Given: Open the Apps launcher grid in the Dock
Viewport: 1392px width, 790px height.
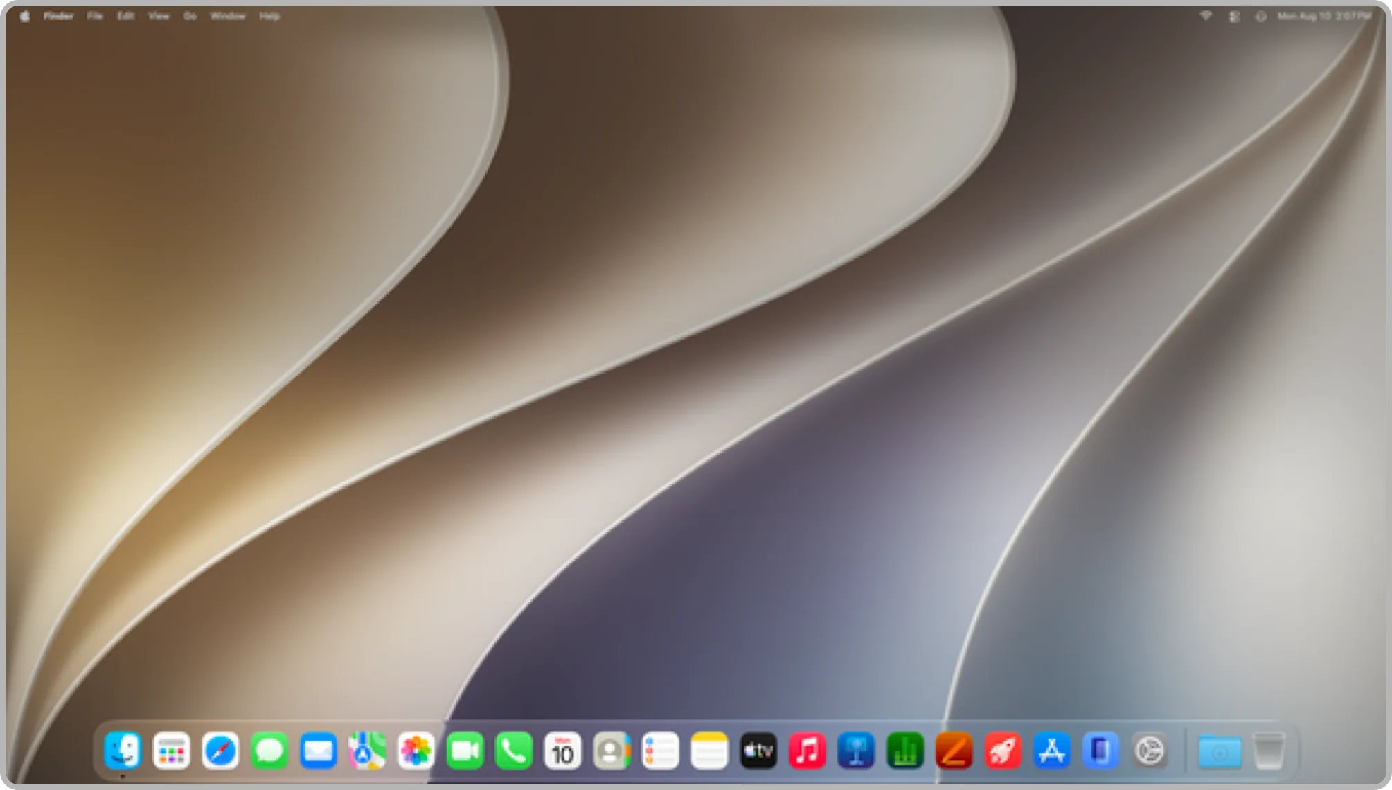Looking at the screenshot, I should point(171,750).
